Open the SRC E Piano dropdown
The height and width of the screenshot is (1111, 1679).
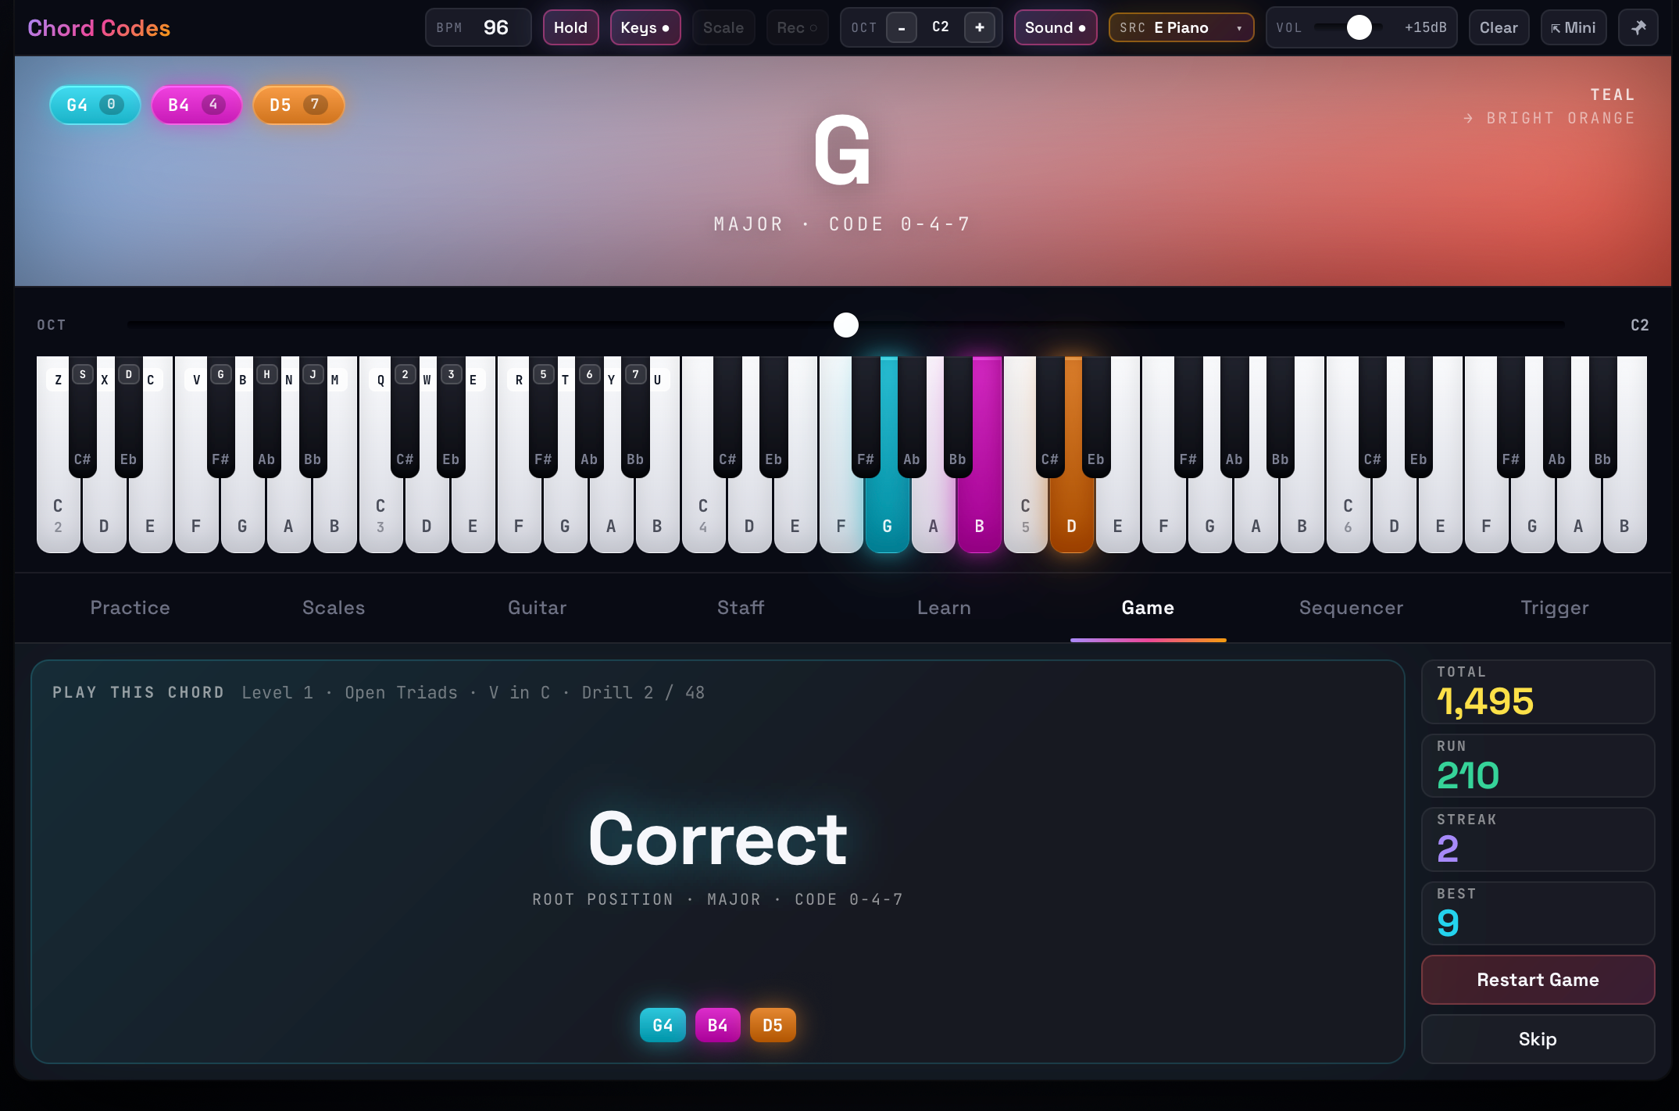(x=1181, y=27)
